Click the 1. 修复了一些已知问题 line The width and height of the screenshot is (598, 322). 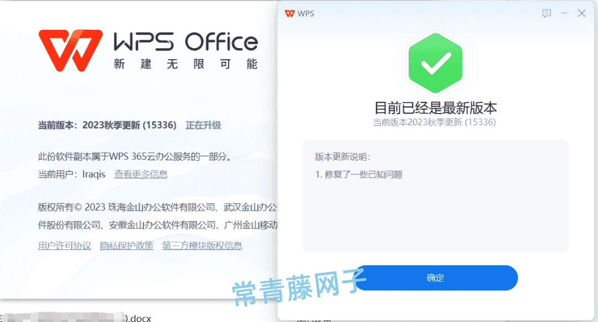point(359,175)
